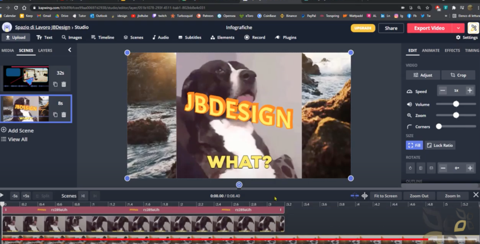Viewport: 480px width, 244px height.
Task: Click the Upload button
Action: (x=15, y=37)
